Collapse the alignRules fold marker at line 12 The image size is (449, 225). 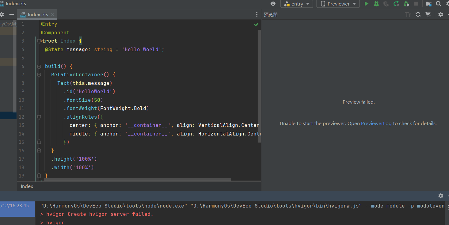click(x=39, y=117)
